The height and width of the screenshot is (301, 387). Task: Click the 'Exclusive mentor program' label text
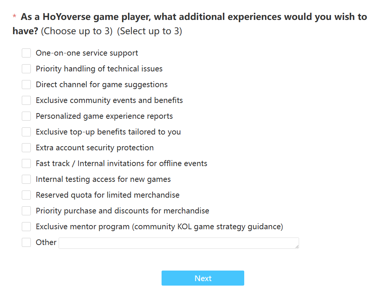(x=159, y=227)
